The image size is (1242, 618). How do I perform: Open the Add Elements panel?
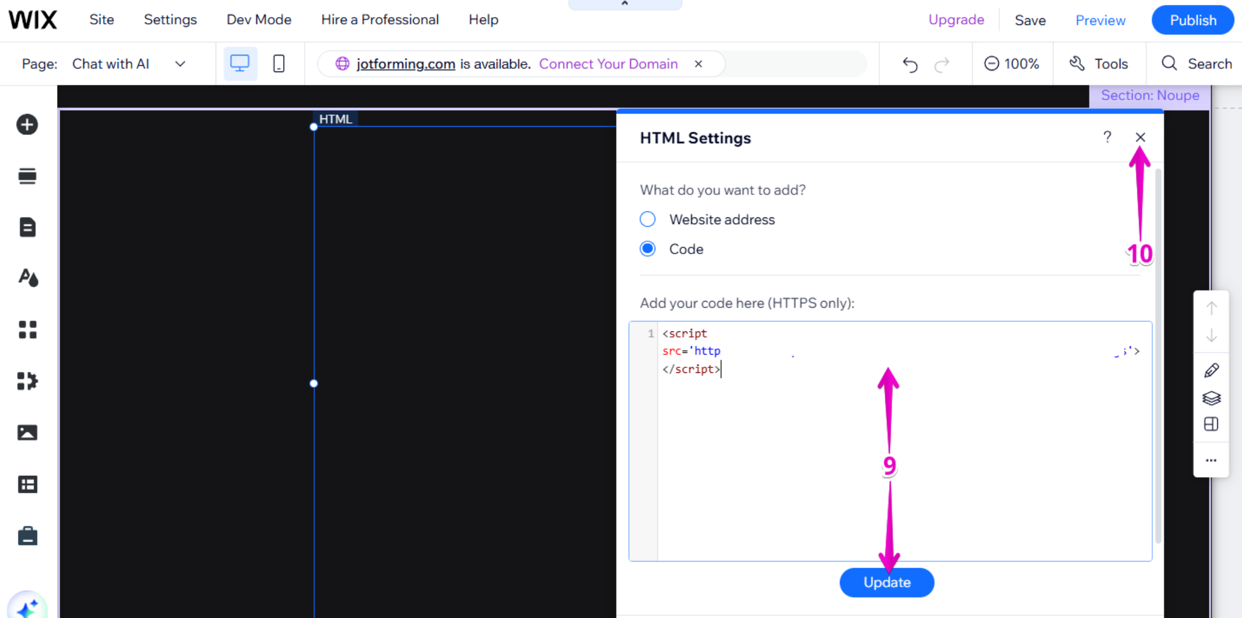[27, 124]
